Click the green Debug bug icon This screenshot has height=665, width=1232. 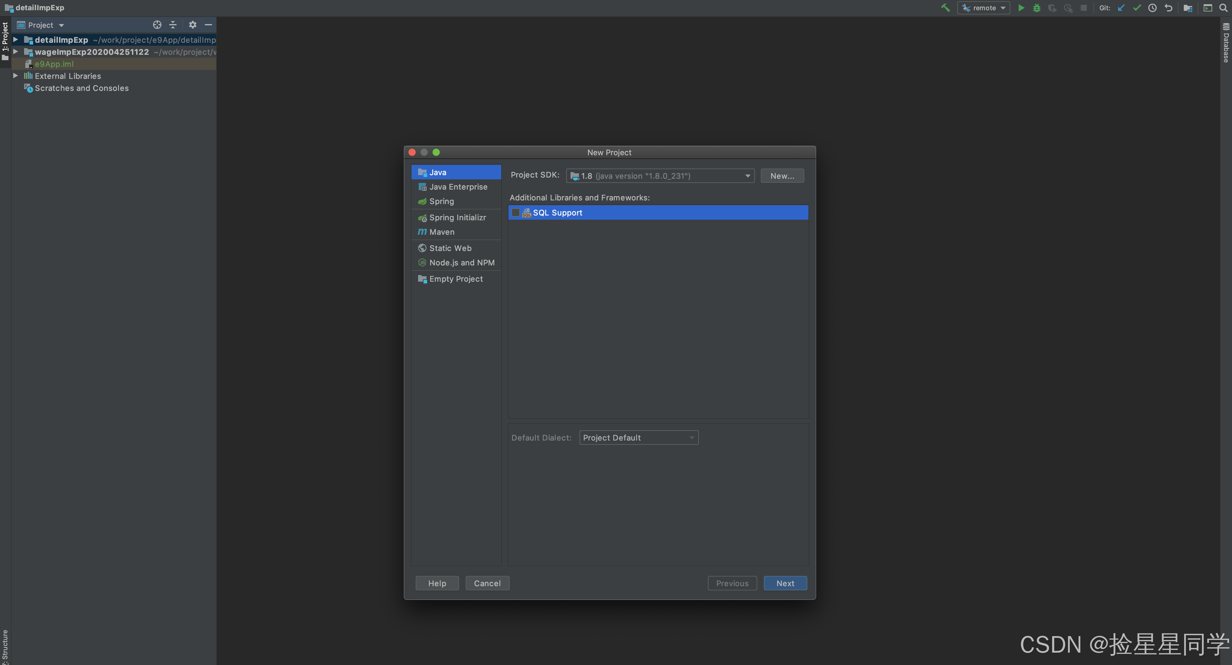(1037, 8)
